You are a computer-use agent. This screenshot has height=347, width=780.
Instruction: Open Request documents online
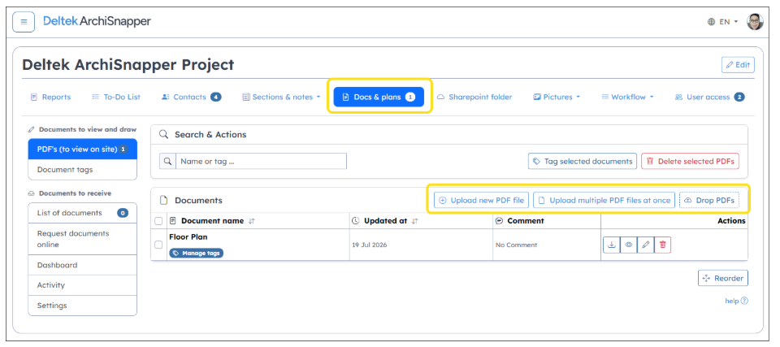point(83,239)
